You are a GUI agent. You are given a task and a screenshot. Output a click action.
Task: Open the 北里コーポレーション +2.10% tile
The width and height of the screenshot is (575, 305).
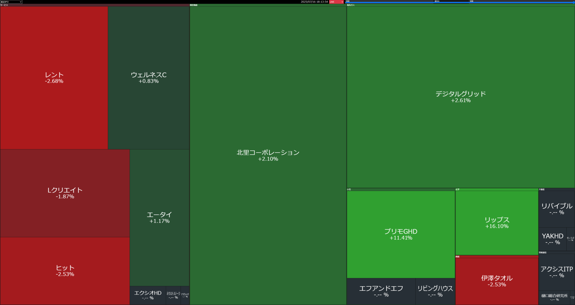click(268, 155)
